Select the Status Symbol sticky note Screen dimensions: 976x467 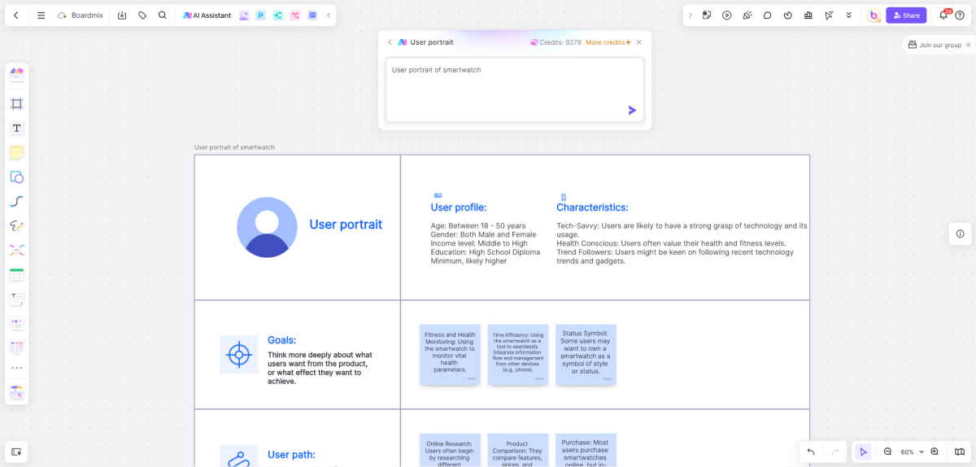tap(586, 355)
